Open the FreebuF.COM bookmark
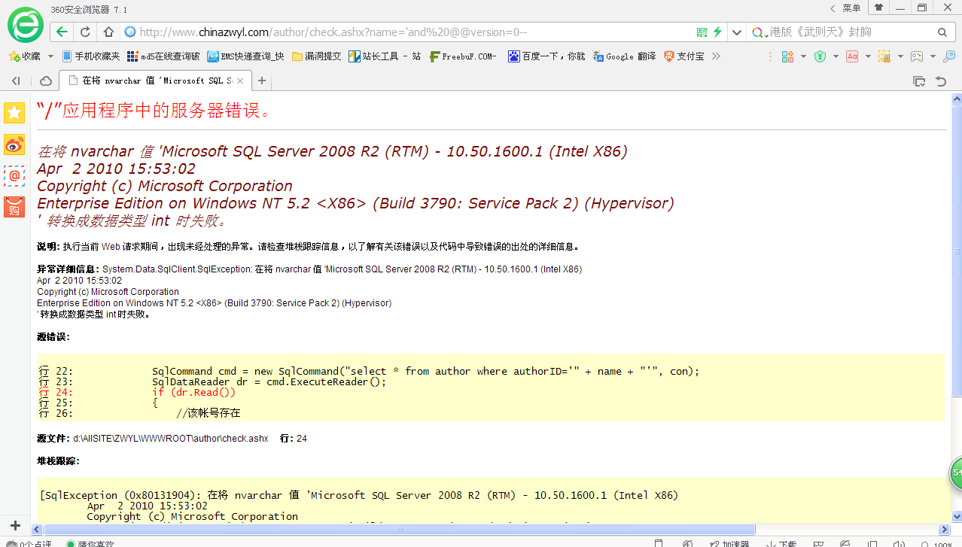Viewport: 962px width, 547px height. point(463,56)
